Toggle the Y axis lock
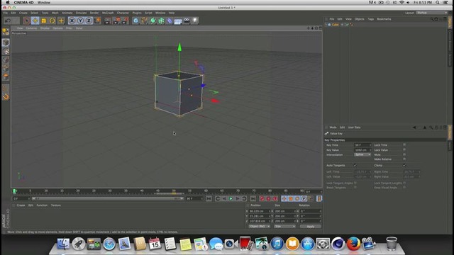 click(x=80, y=21)
